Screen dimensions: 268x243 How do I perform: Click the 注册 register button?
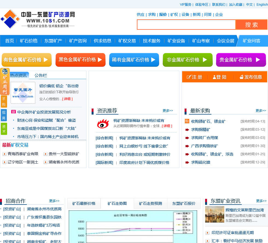click(x=194, y=77)
